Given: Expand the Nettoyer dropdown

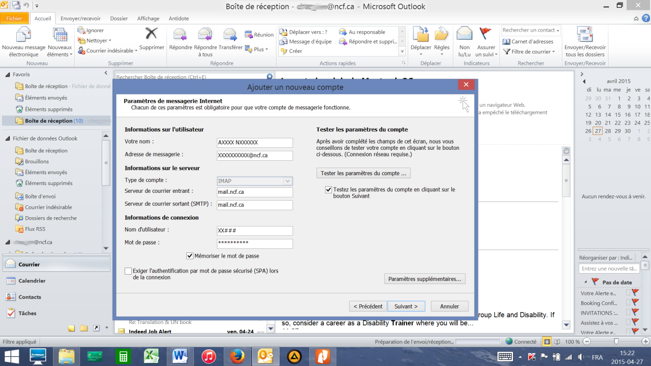Looking at the screenshot, I should [94, 40].
